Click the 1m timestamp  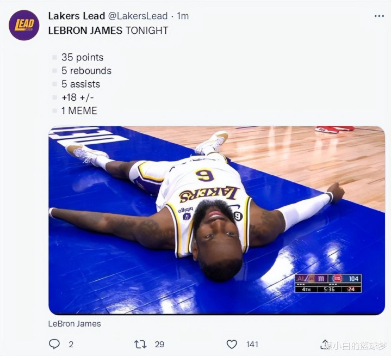(x=183, y=16)
